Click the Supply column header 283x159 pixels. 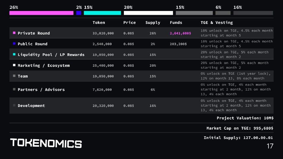[153, 23]
